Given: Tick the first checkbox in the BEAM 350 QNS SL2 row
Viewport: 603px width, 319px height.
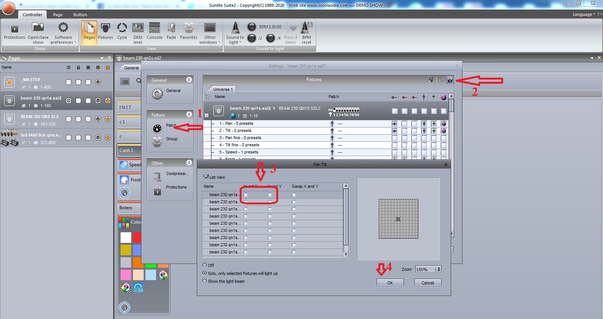Looking at the screenshot, I should coord(69,119).
